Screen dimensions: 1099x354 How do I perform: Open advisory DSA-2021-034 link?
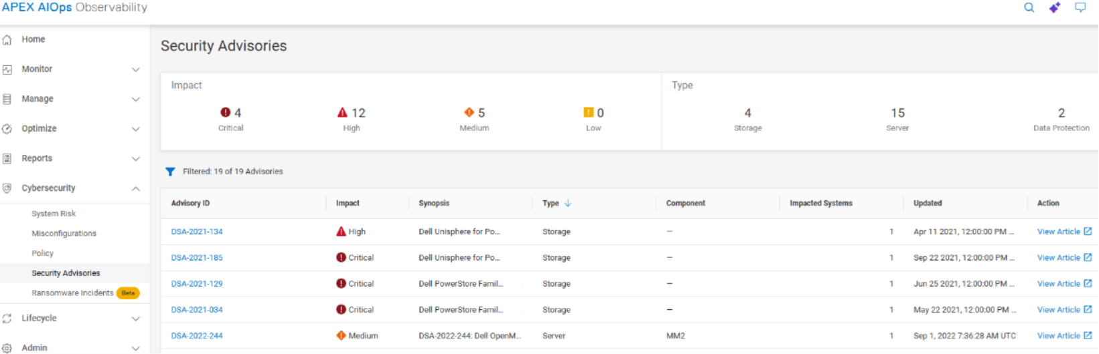(x=197, y=310)
